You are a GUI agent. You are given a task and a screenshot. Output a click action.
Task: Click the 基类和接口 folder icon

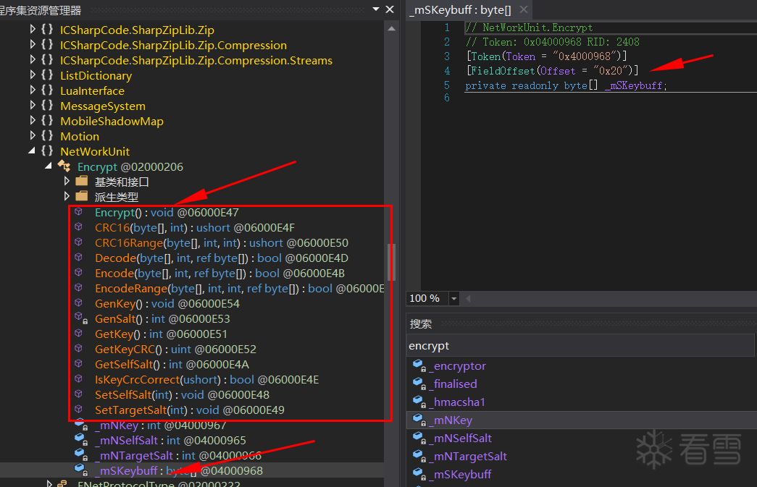pos(82,182)
